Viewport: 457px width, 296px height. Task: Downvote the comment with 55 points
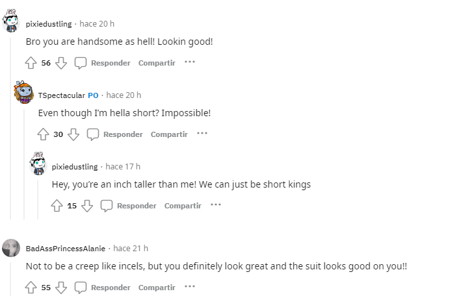pos(61,288)
